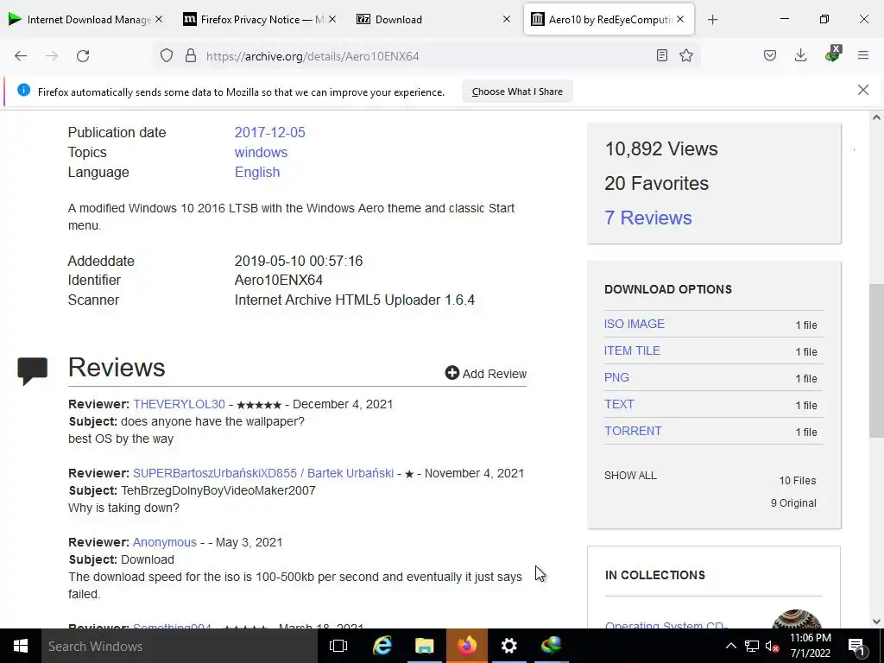
Task: Close the Download tab
Action: click(x=506, y=20)
